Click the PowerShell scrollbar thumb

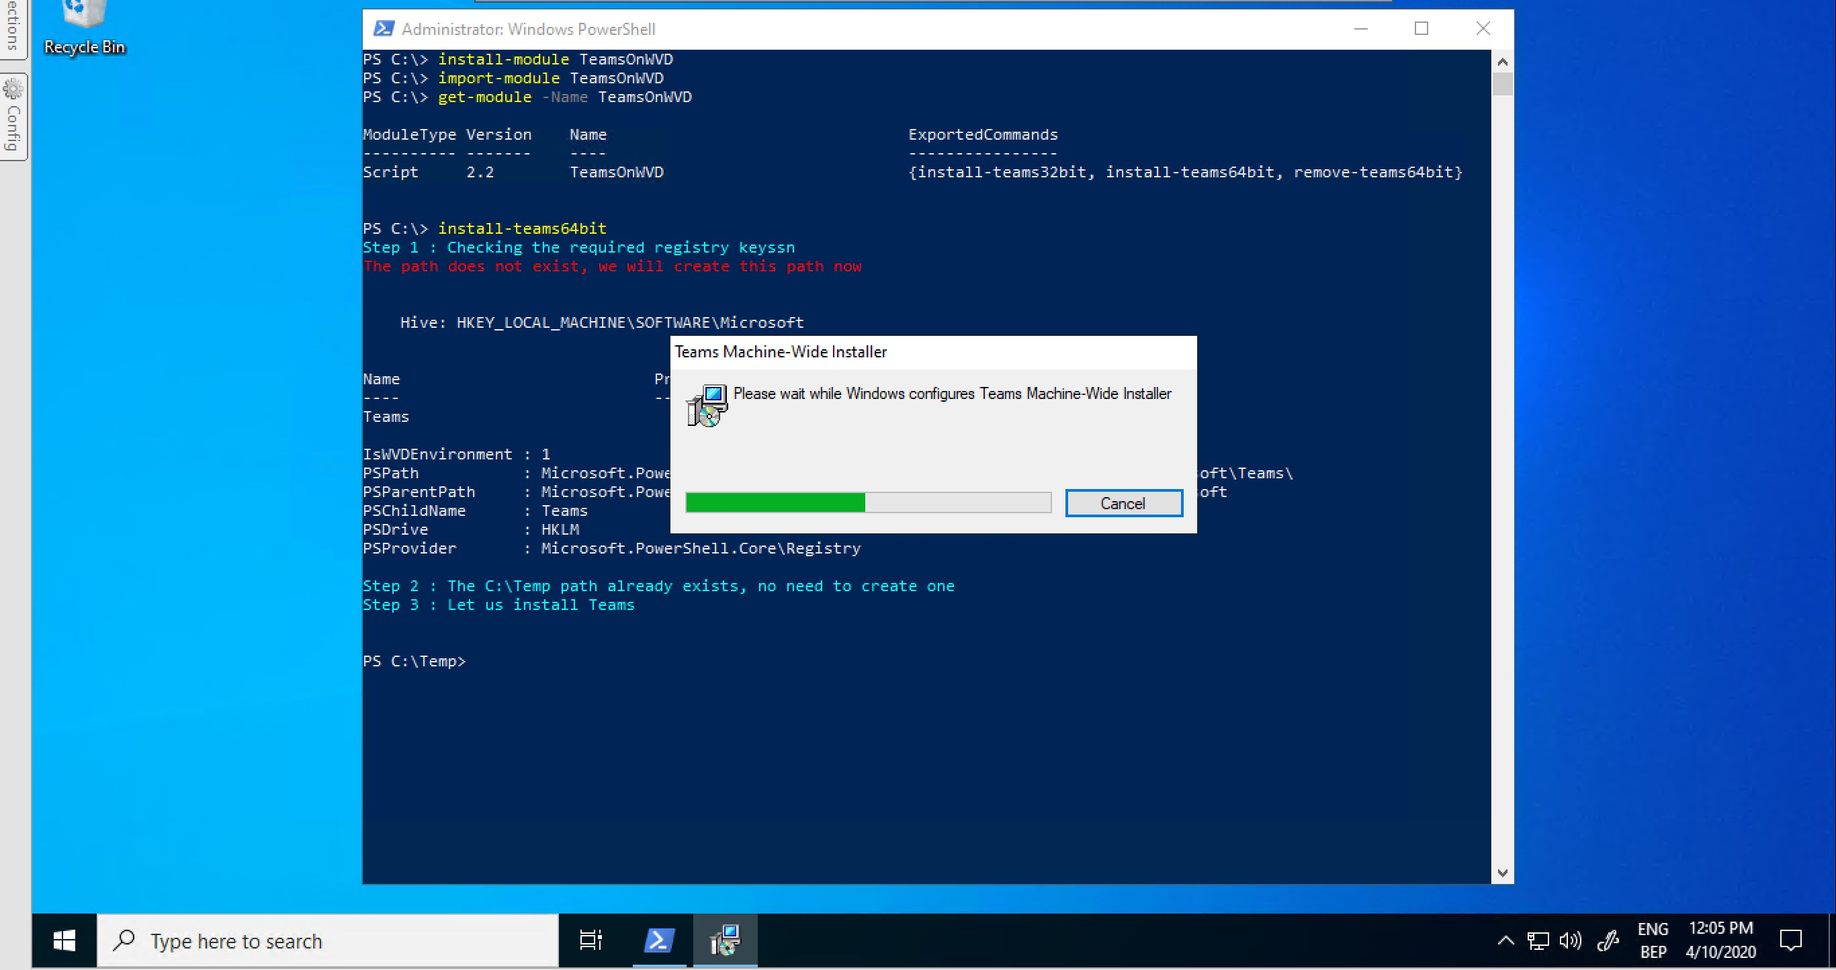coord(1502,84)
